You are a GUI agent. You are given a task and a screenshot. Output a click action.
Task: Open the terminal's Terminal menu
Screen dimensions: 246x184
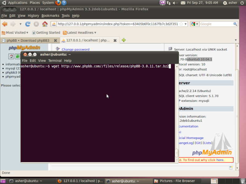(55, 61)
